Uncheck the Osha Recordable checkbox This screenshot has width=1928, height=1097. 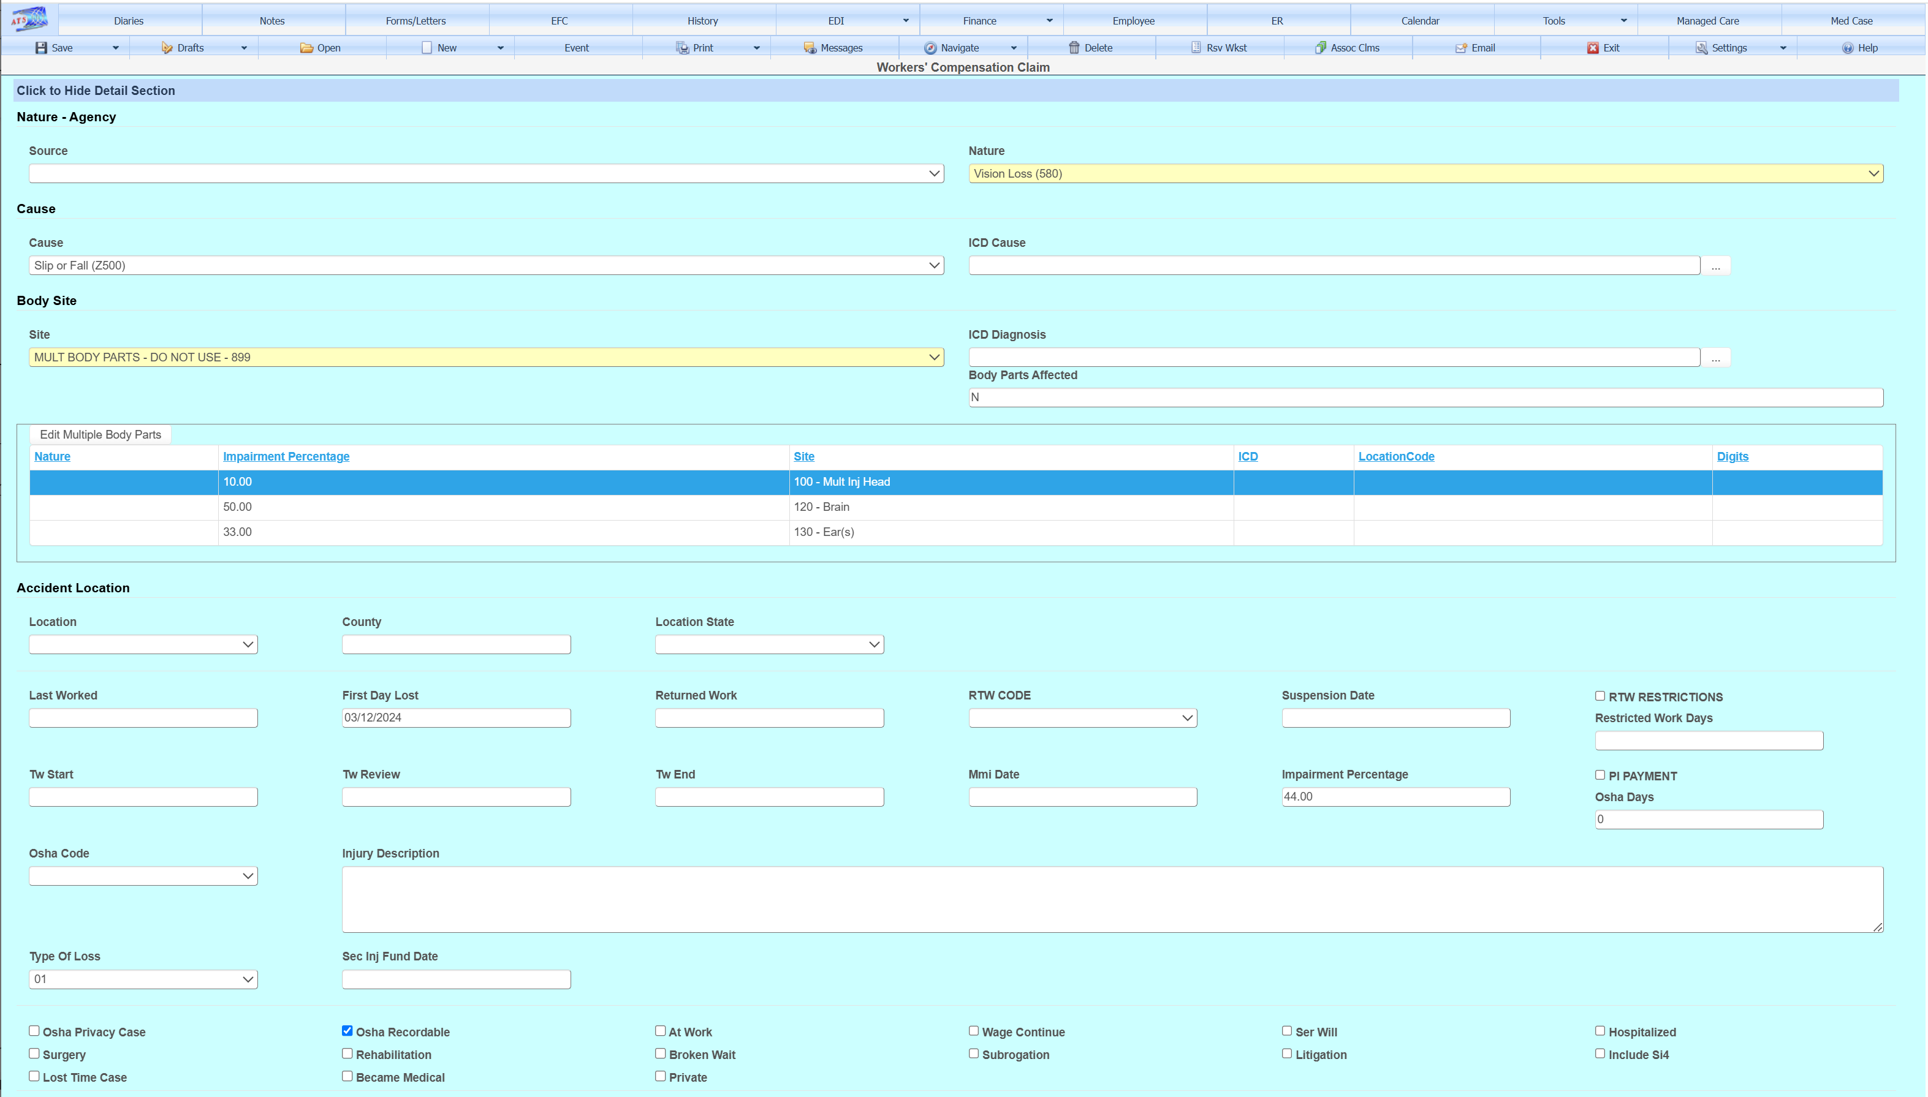(x=347, y=1031)
